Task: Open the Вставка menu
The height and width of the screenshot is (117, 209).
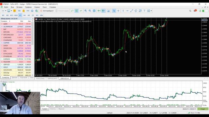Action: click(x=19, y=7)
